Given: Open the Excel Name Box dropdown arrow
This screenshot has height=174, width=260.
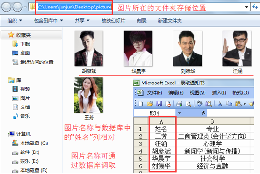Looking at the screenshot, I should (179, 113).
